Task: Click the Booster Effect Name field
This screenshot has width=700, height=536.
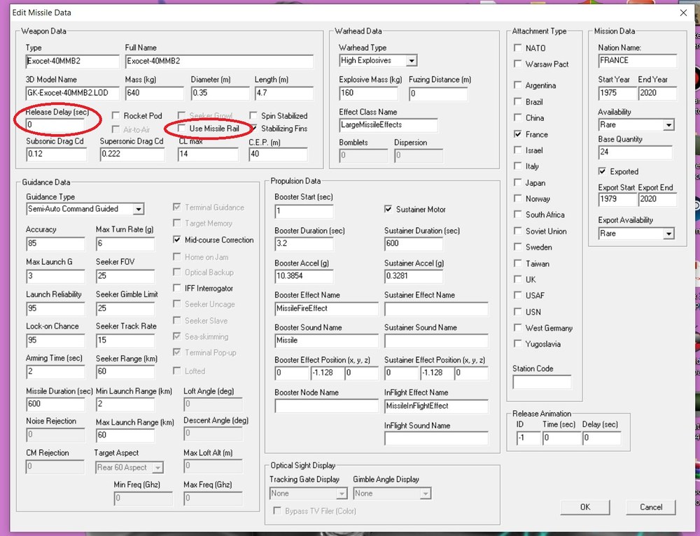Action: pyautogui.click(x=326, y=308)
